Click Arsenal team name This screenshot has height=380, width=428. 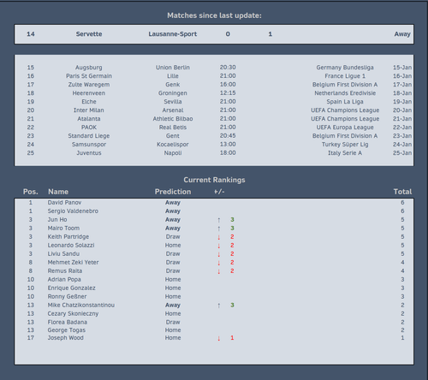[x=173, y=110]
